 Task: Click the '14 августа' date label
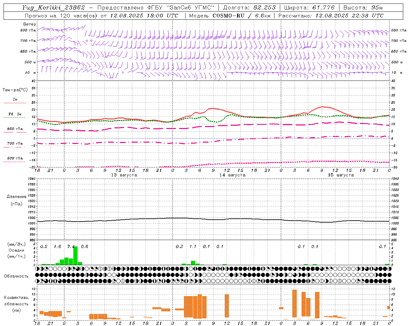click(232, 175)
